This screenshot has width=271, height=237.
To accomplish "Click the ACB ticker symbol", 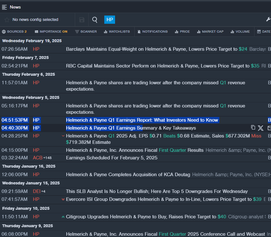I will point(38,158).
